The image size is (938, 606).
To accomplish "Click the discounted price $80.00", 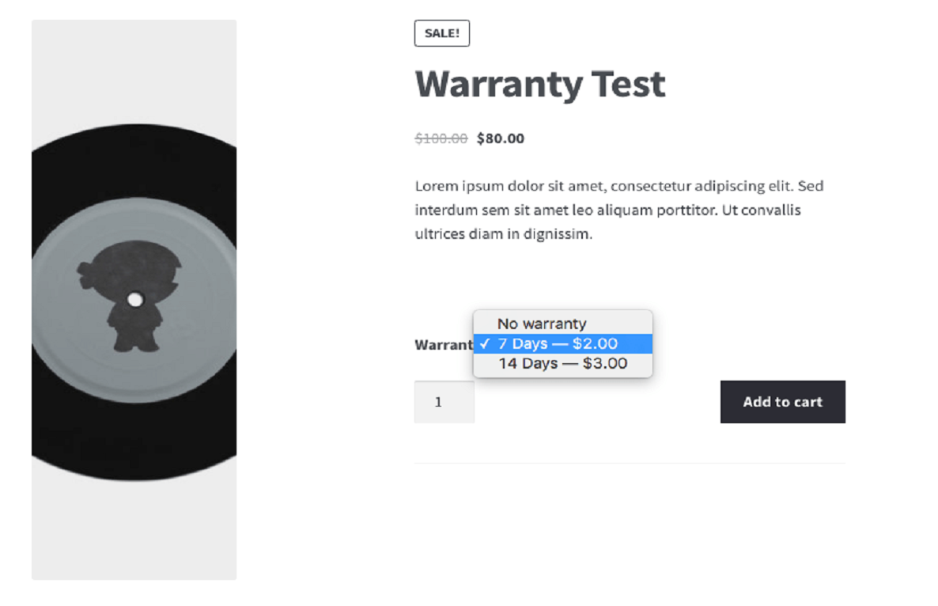I will [x=500, y=138].
